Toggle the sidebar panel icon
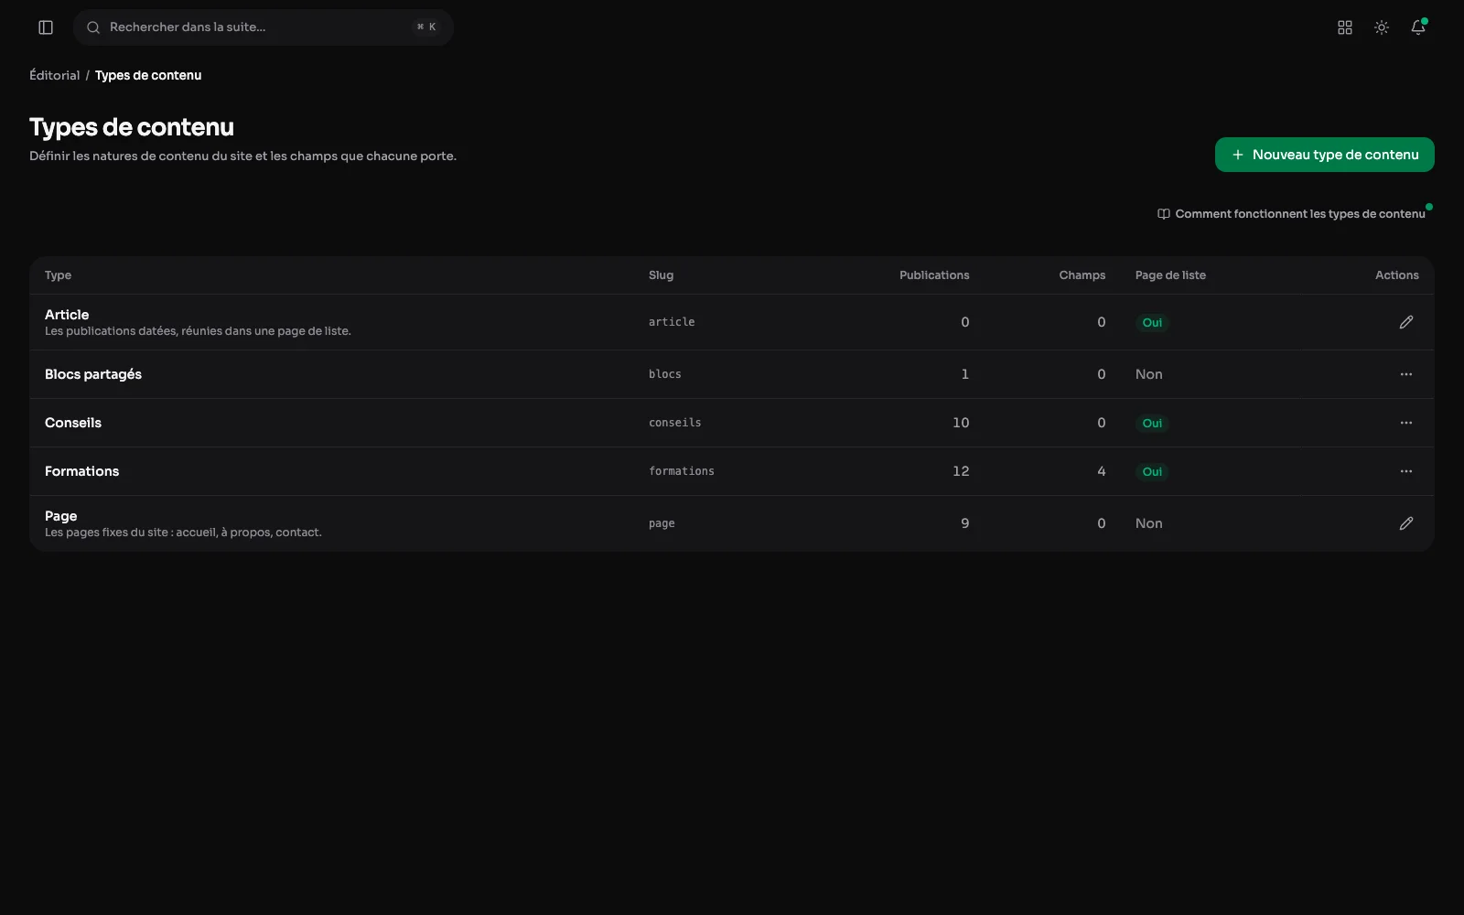The width and height of the screenshot is (1464, 915). click(x=46, y=27)
